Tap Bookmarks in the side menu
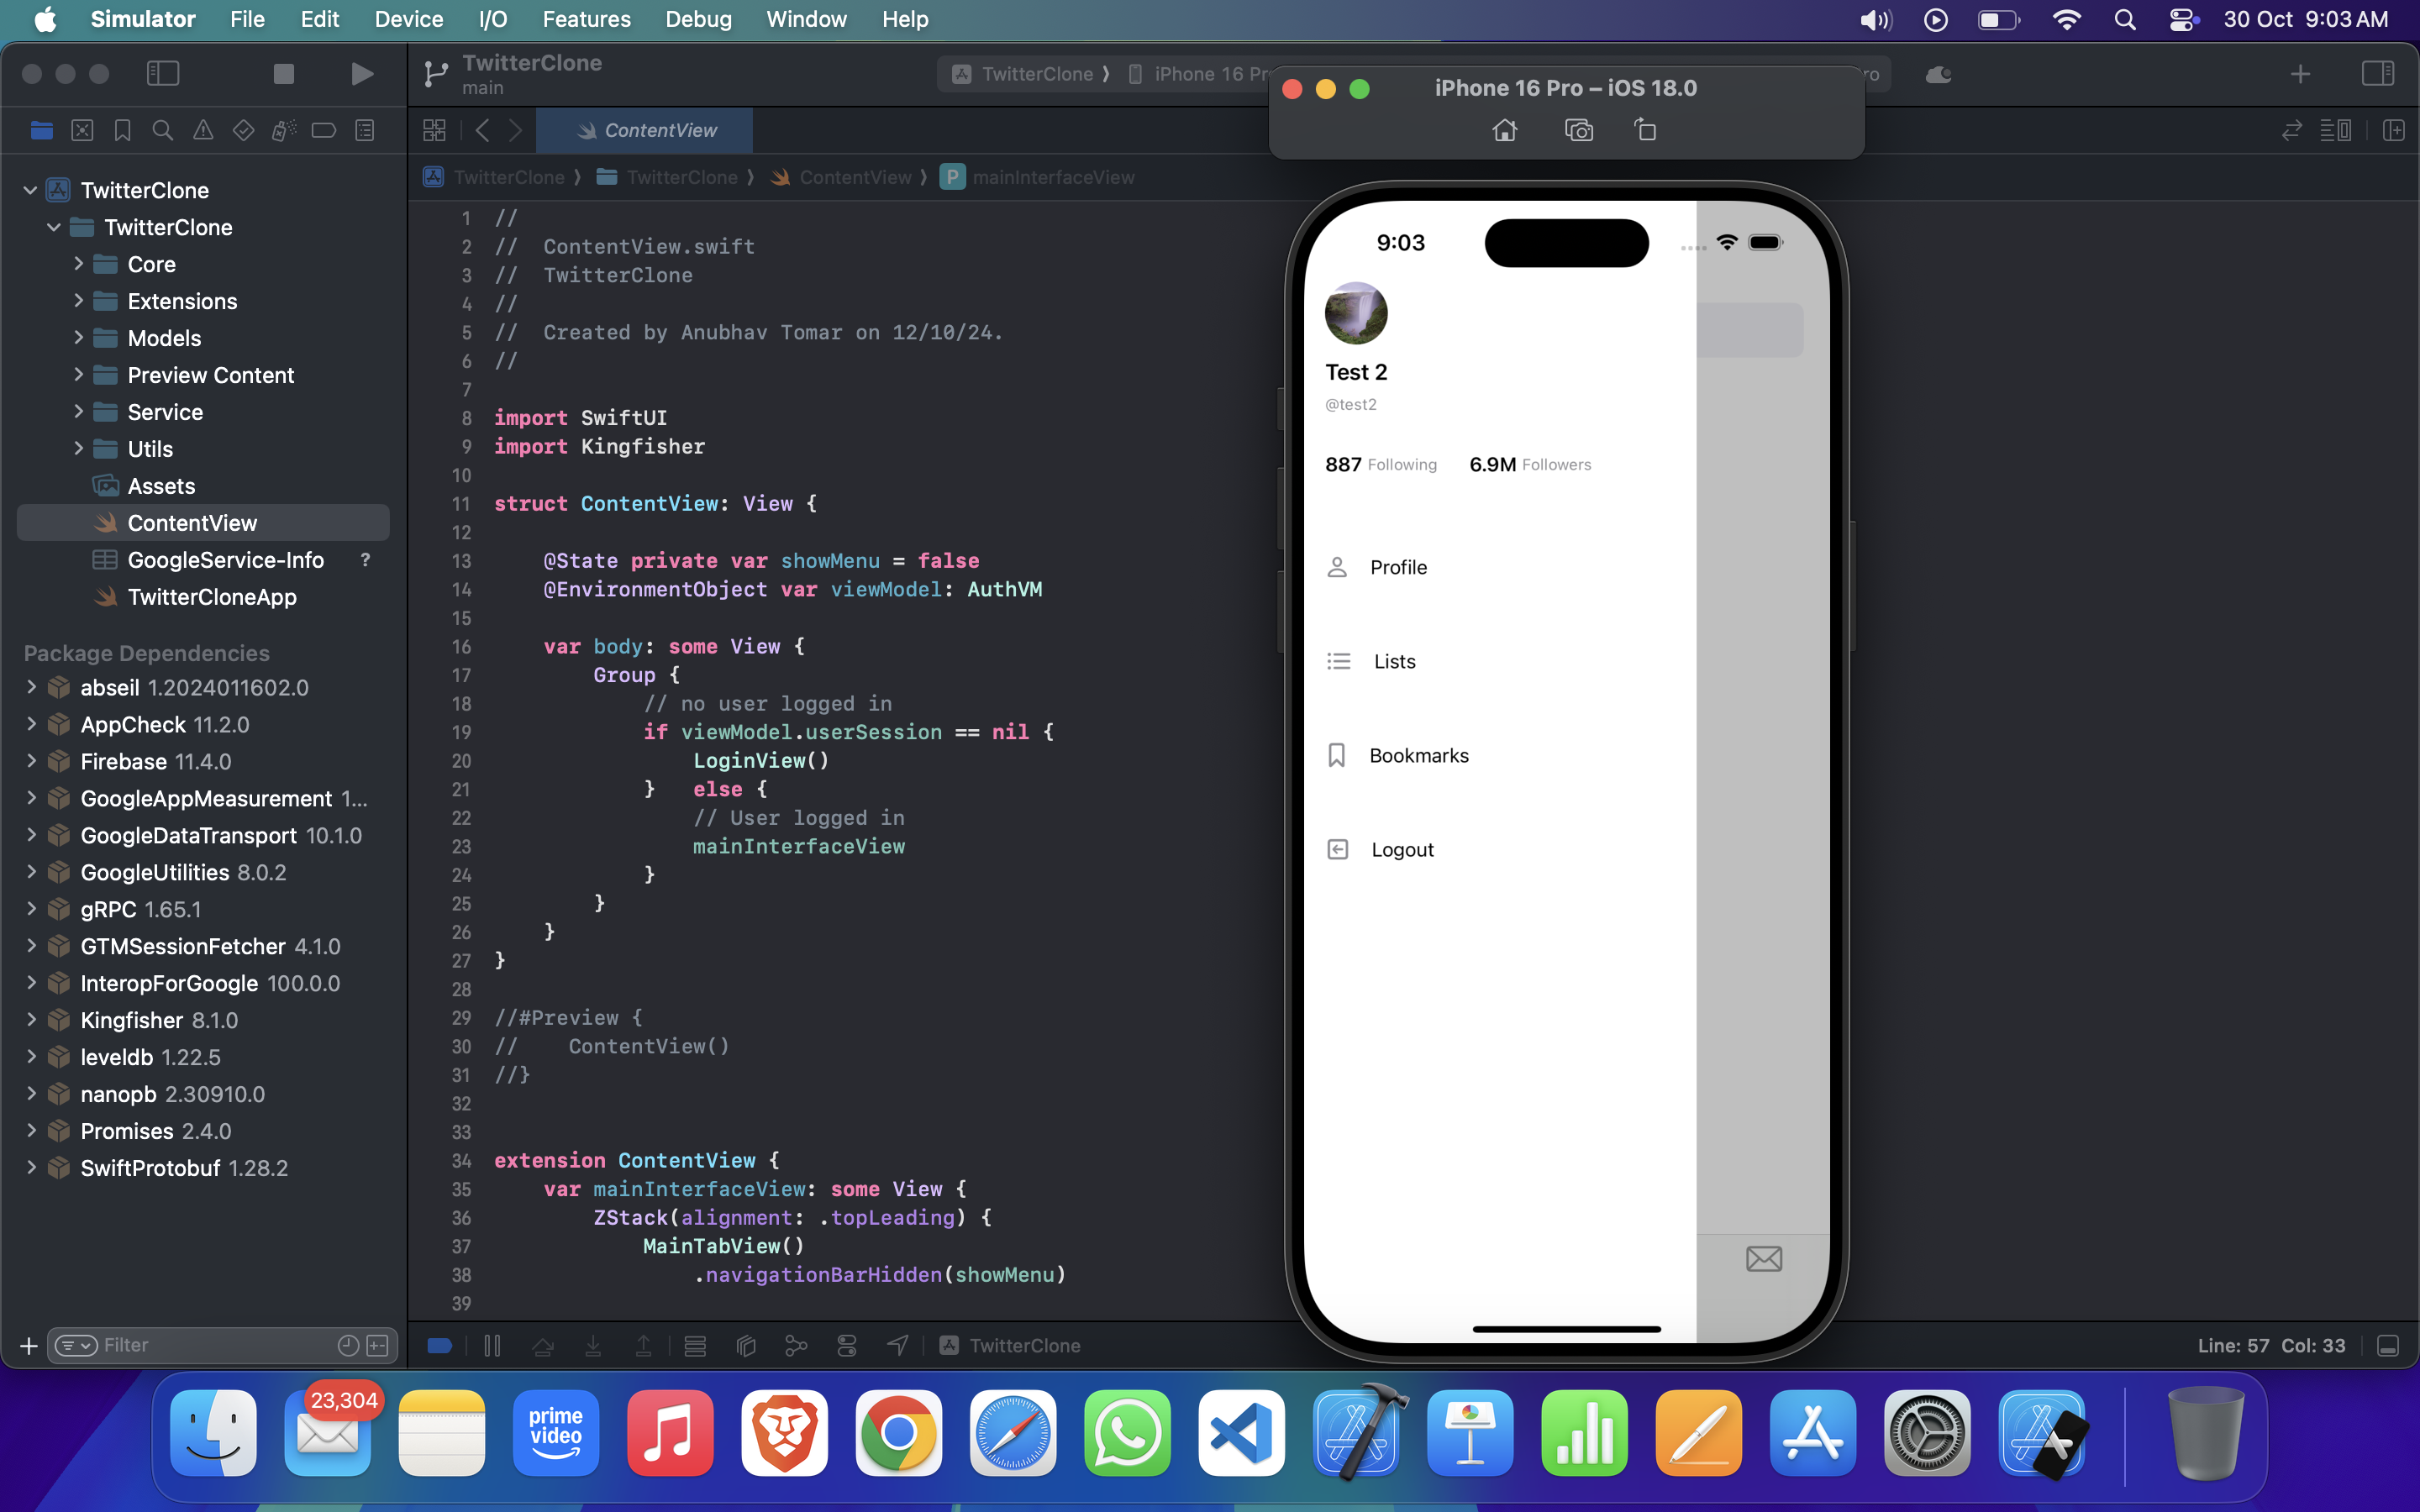Viewport: 2420px width, 1512px height. click(x=1418, y=756)
